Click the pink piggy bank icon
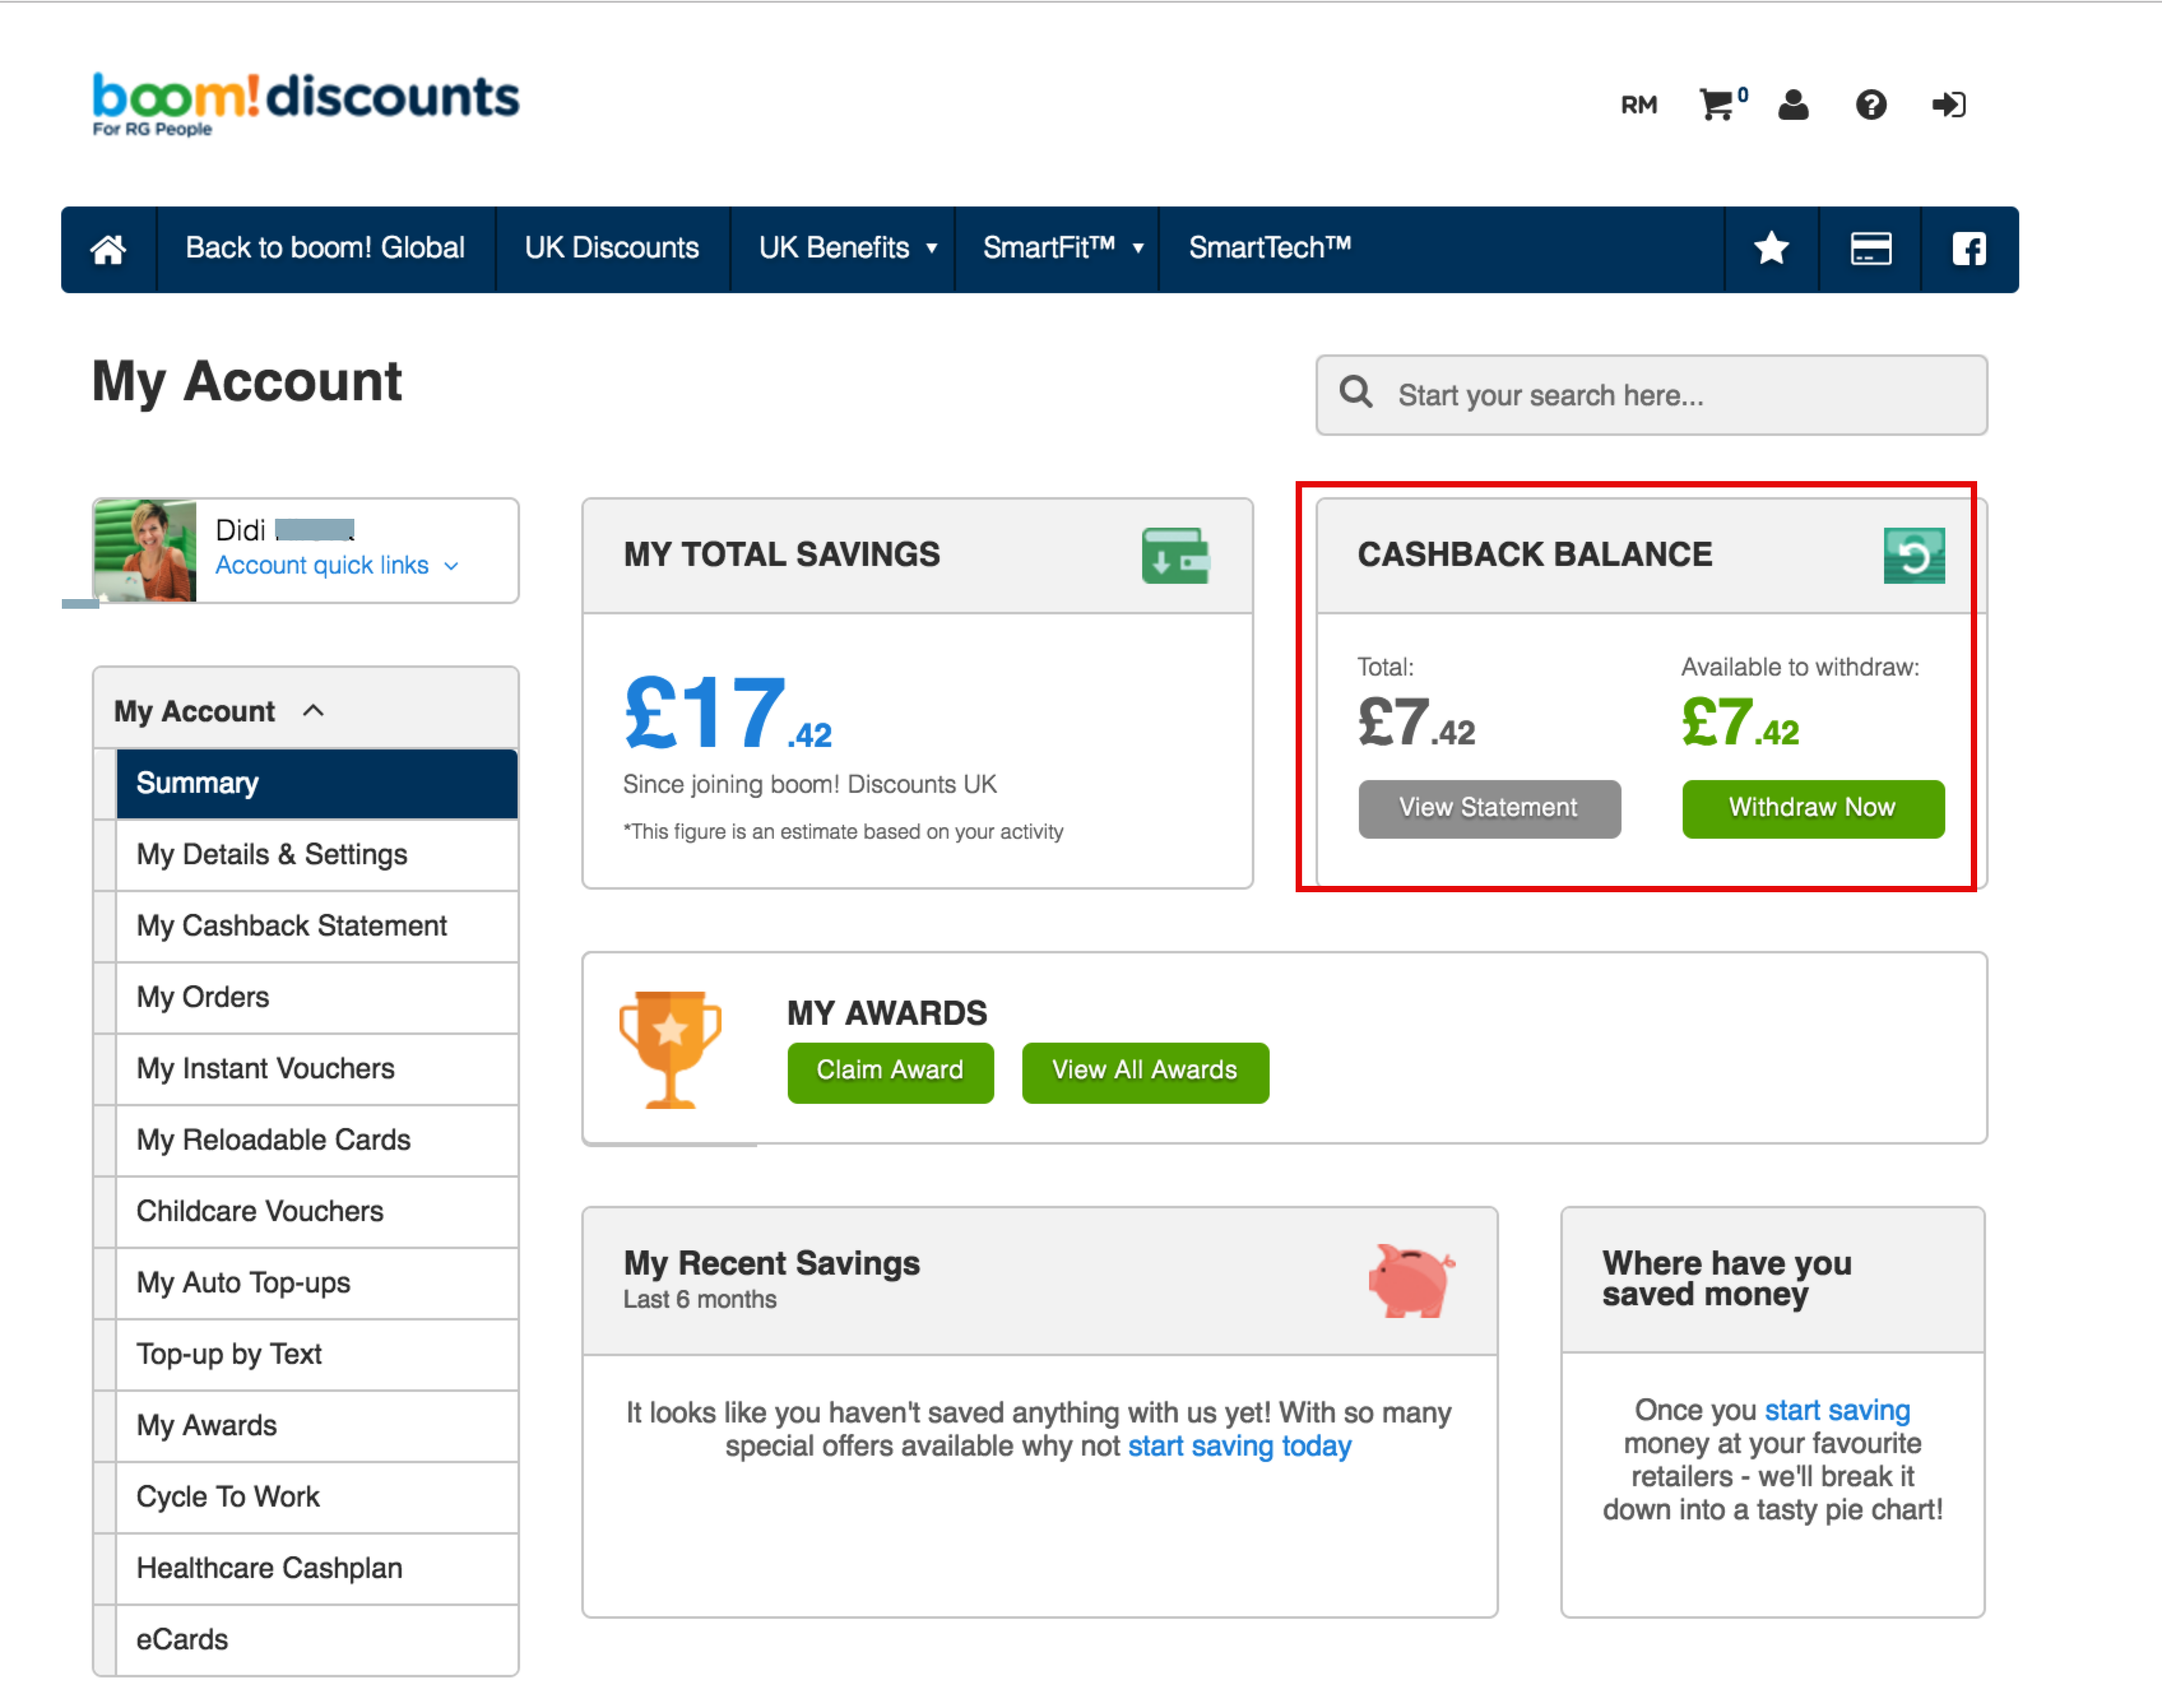Viewport: 2162px width, 1708px height. coord(1411,1280)
